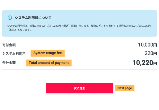Click the second line beginning (税込)となります
159x110 pixels.
(x=20, y=30)
